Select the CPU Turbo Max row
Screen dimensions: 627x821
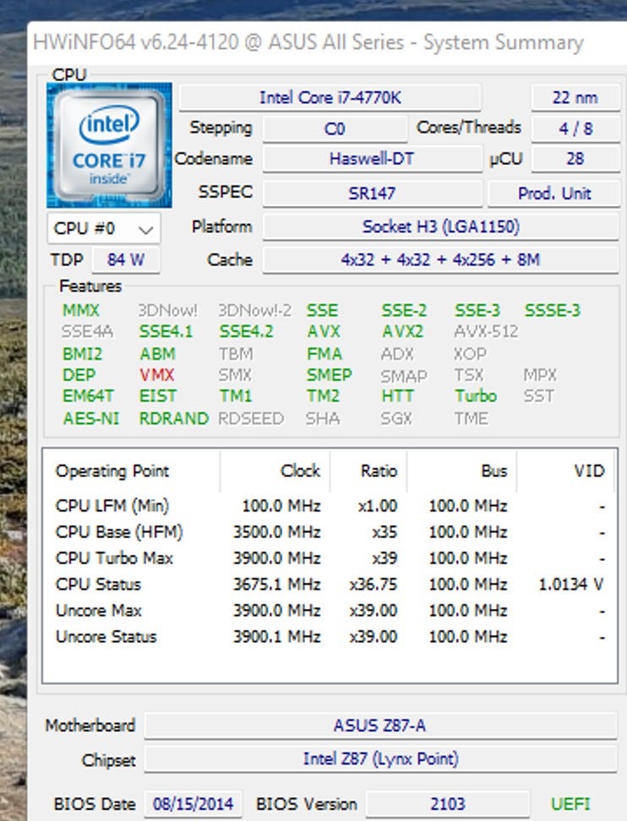point(330,558)
